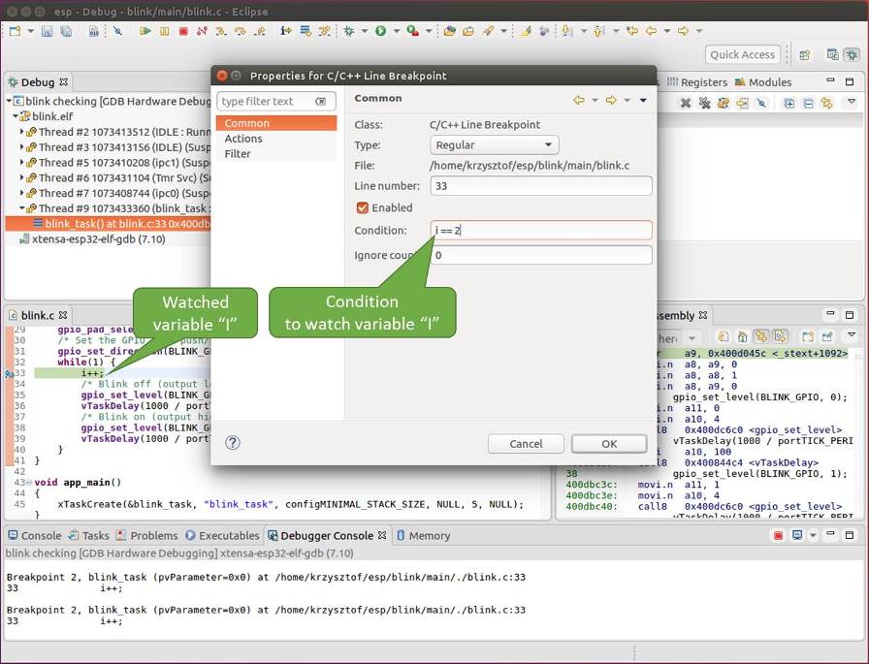Click the Run green play toolbar icon
Viewport: 869px width, 664px height.
tap(381, 31)
